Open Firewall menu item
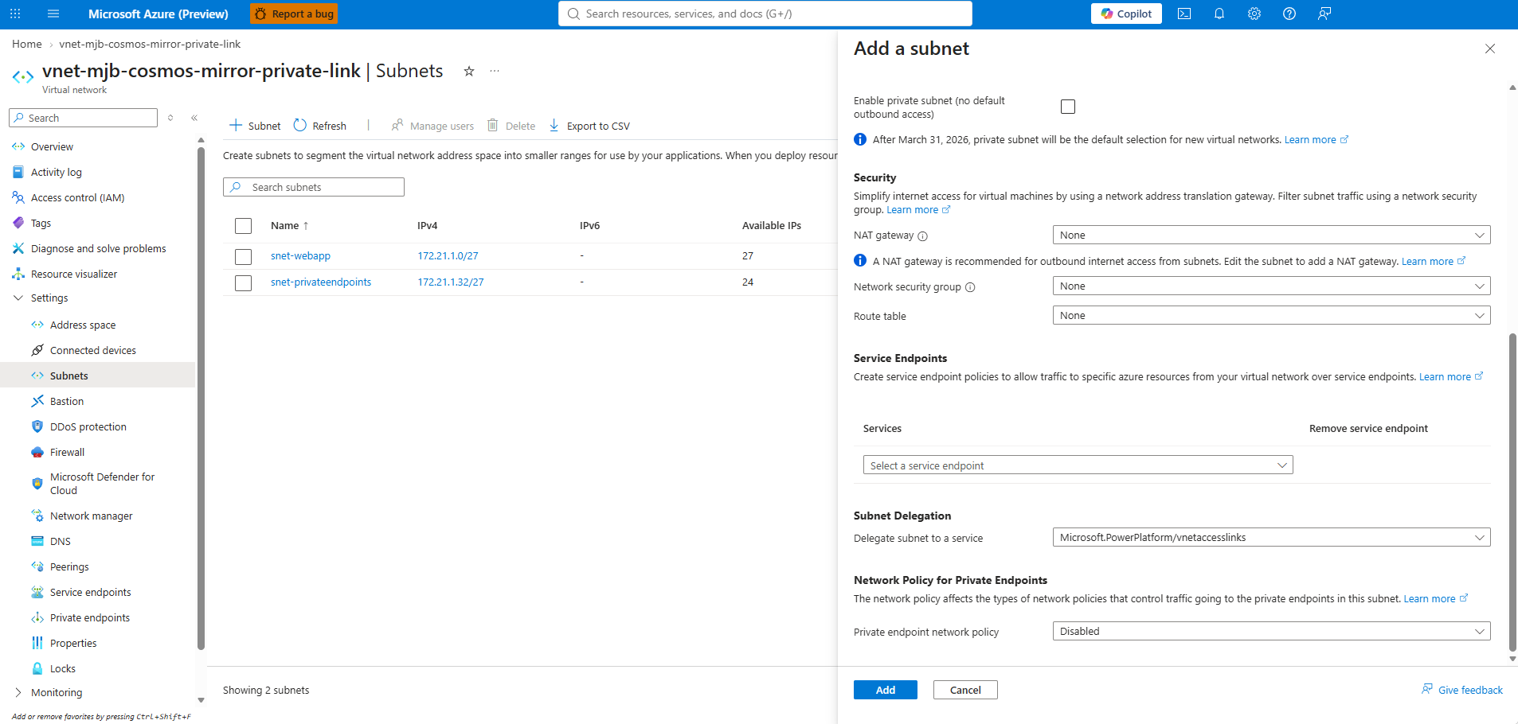The width and height of the screenshot is (1518, 724). (x=68, y=452)
